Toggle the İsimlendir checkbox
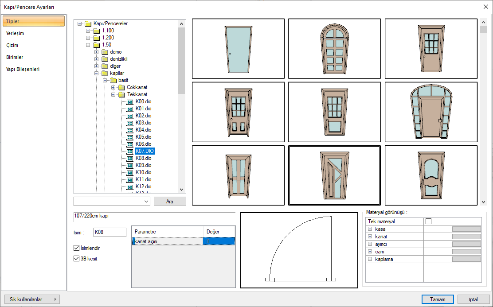Image resolution: width=493 pixels, height=307 pixels. click(x=76, y=248)
